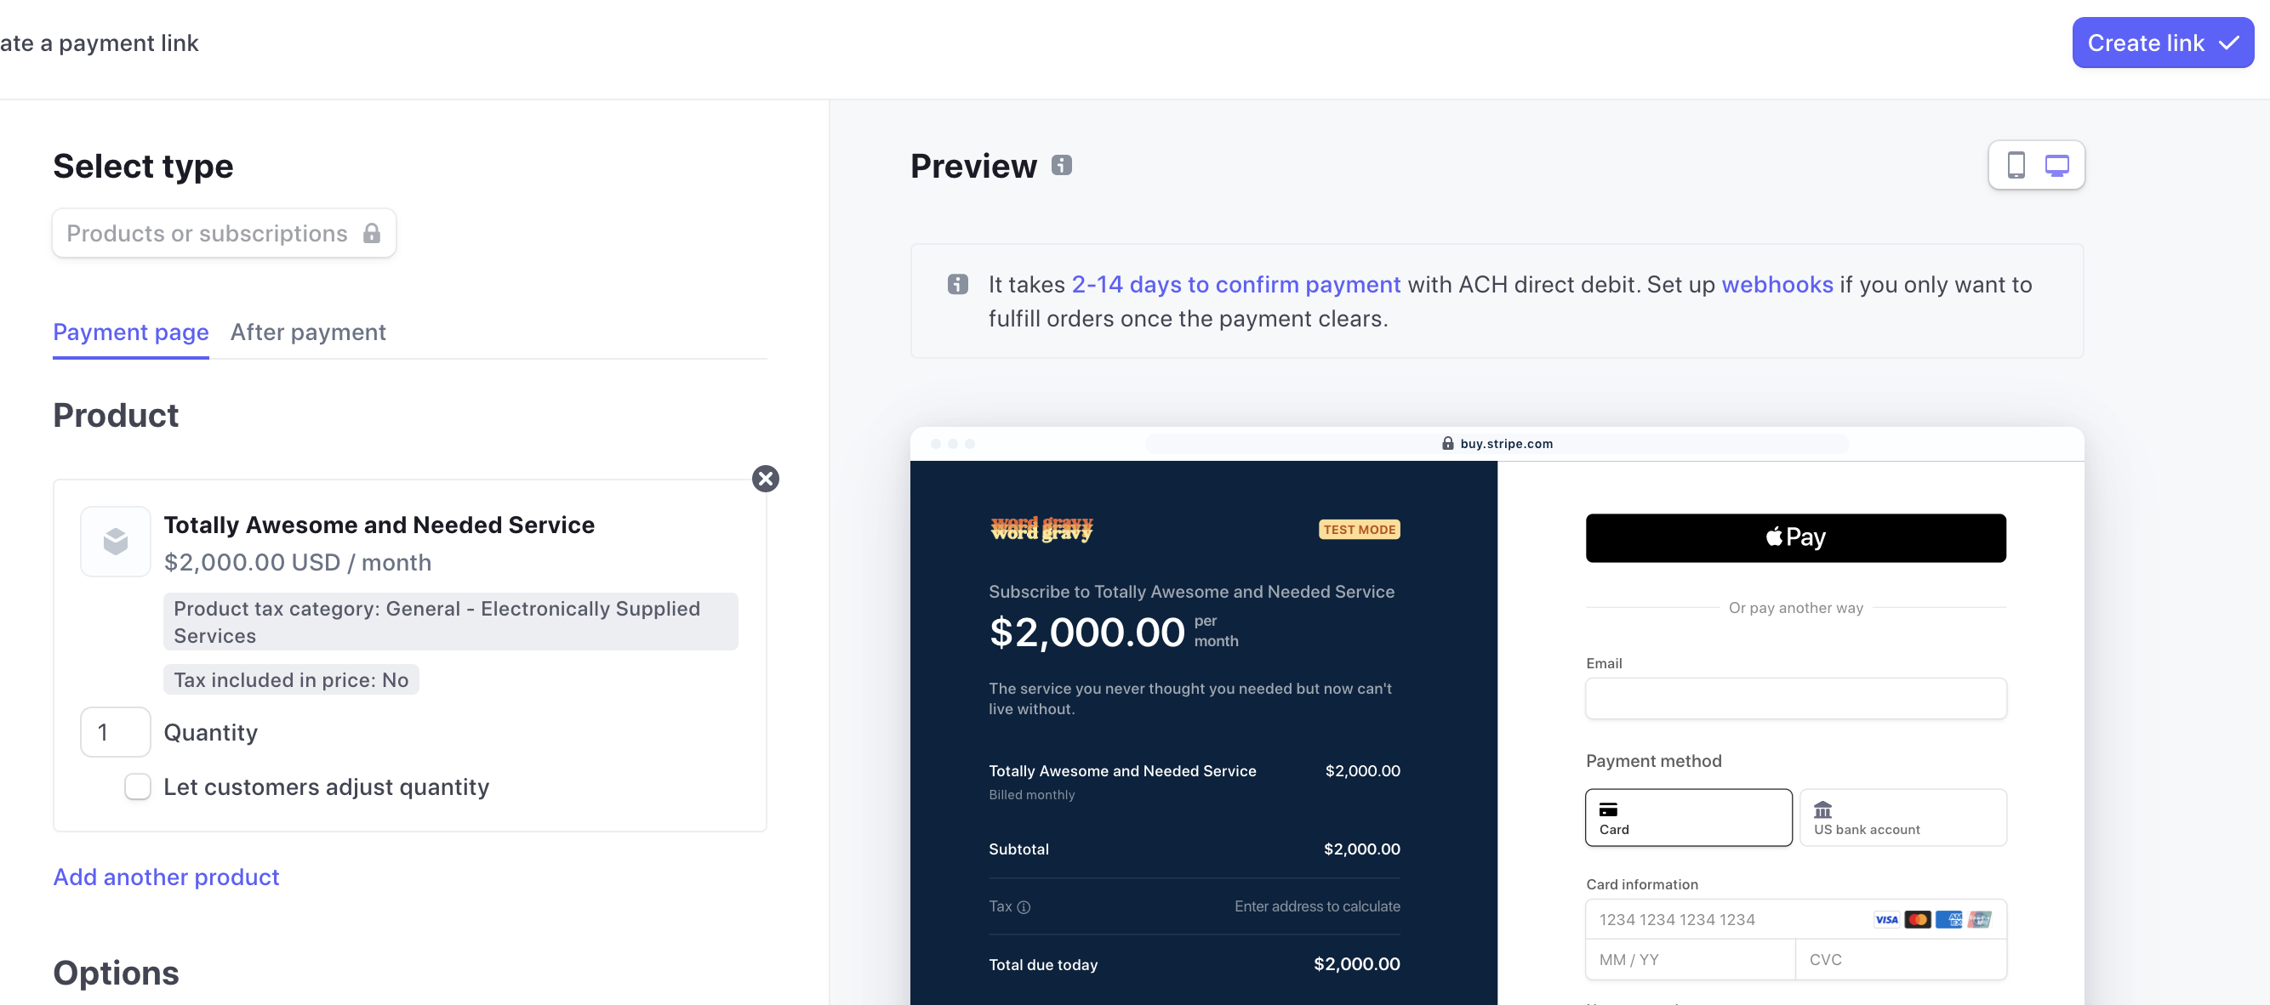Click the MM / YY expiry field
The height and width of the screenshot is (1005, 2270).
1689,960
